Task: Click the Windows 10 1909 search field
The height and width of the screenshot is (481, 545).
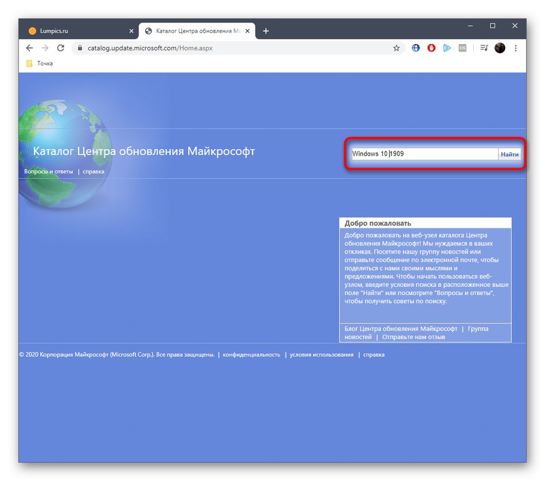Action: pyautogui.click(x=425, y=154)
